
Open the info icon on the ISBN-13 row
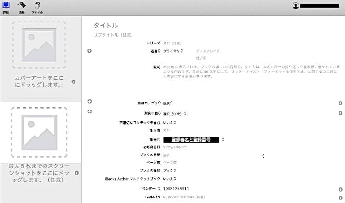pyautogui.click(x=340, y=198)
